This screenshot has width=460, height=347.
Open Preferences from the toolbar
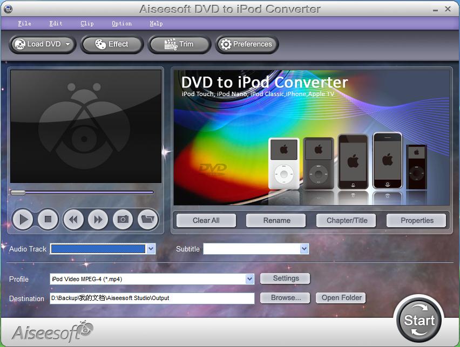click(247, 44)
